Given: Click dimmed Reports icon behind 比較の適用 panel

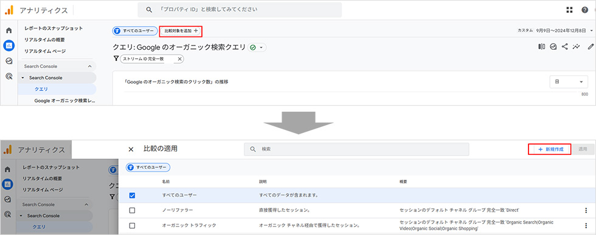Looking at the screenshot, I should (x=7, y=184).
